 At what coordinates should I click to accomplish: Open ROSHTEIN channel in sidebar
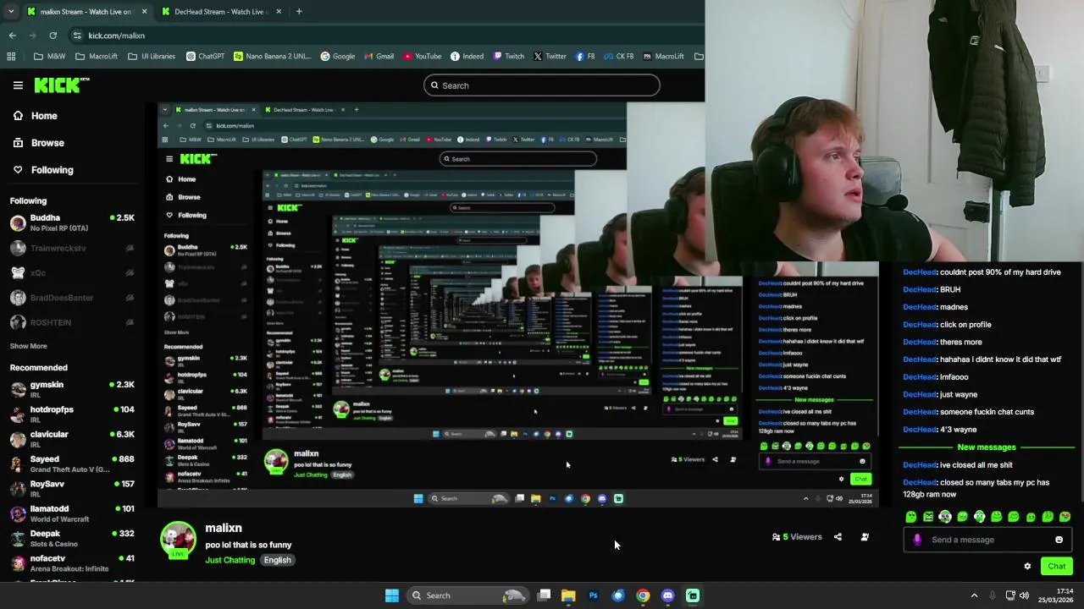(x=72, y=322)
